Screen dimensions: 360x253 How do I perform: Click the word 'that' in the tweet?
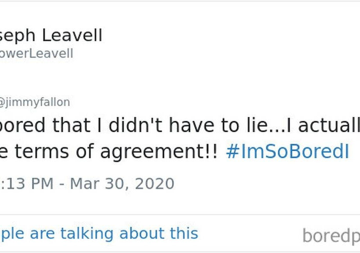pos(73,126)
